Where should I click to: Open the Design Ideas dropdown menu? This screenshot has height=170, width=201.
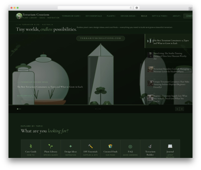click(x=128, y=16)
